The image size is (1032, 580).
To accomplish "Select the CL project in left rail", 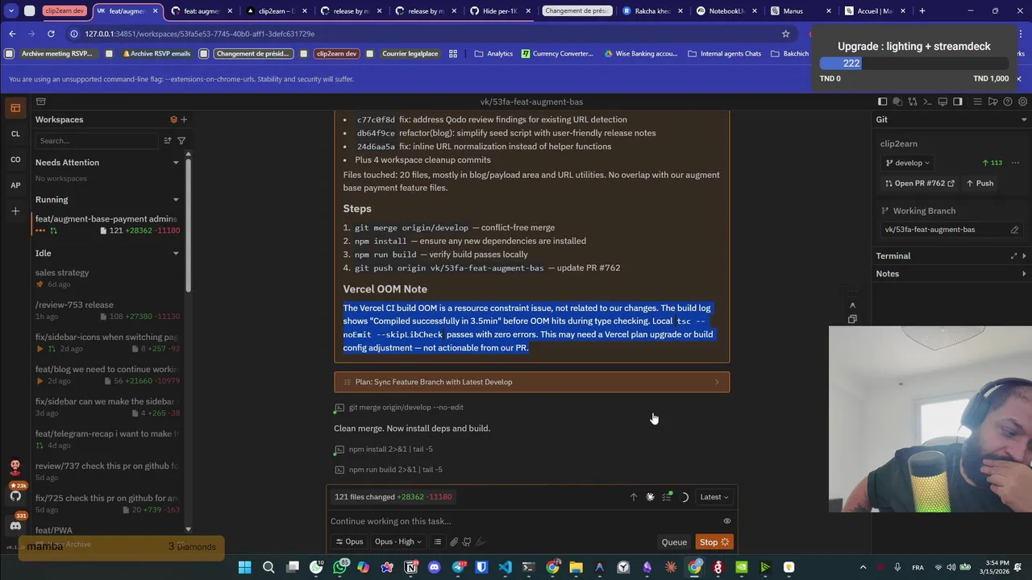I will pyautogui.click(x=15, y=134).
